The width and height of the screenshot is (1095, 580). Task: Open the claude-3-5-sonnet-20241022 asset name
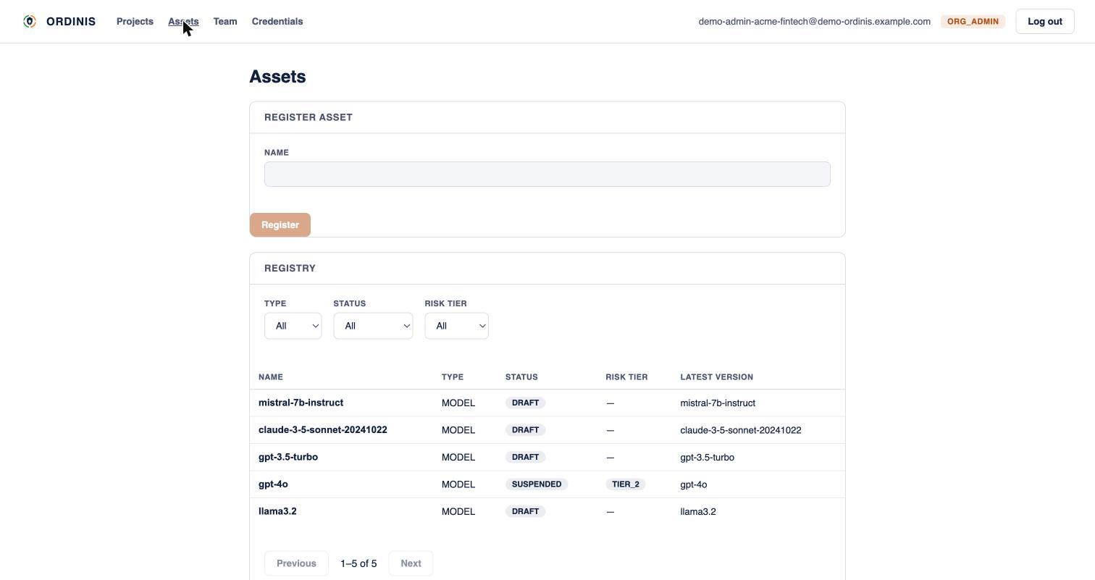(323, 430)
